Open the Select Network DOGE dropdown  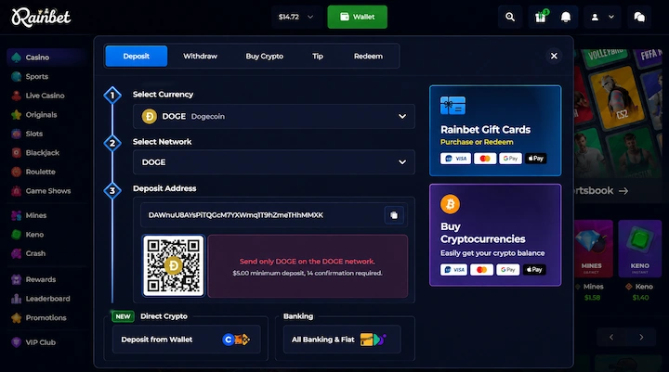tap(274, 162)
